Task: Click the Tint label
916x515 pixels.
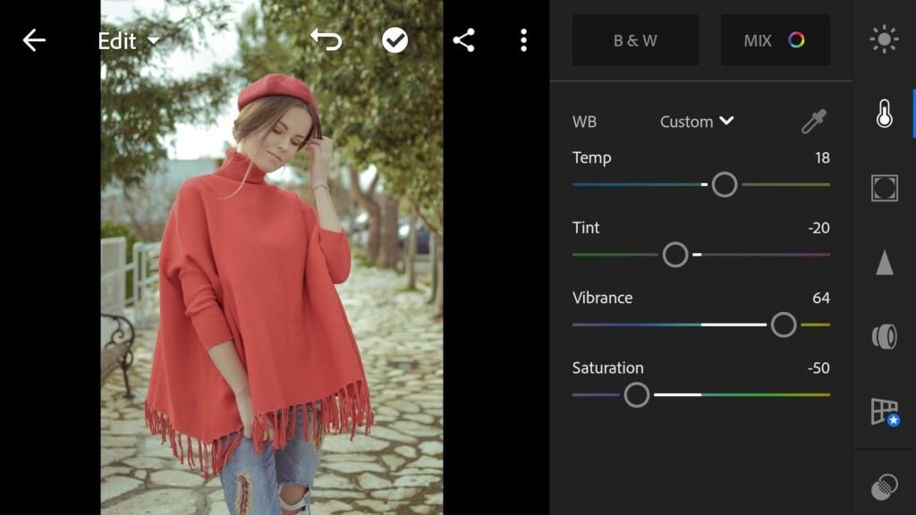Action: tap(585, 228)
